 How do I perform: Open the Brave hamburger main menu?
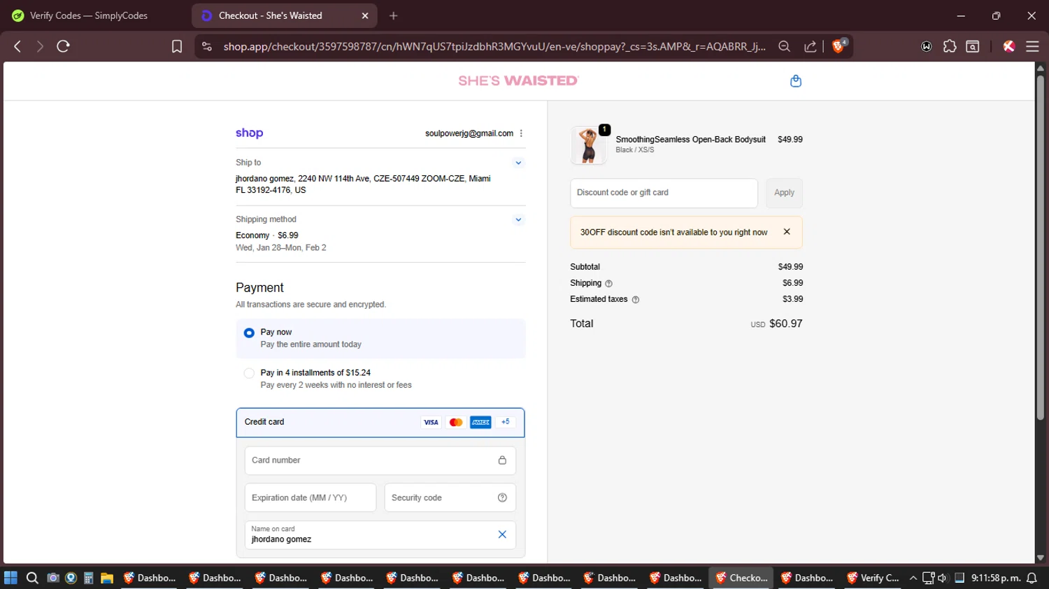(x=1032, y=46)
